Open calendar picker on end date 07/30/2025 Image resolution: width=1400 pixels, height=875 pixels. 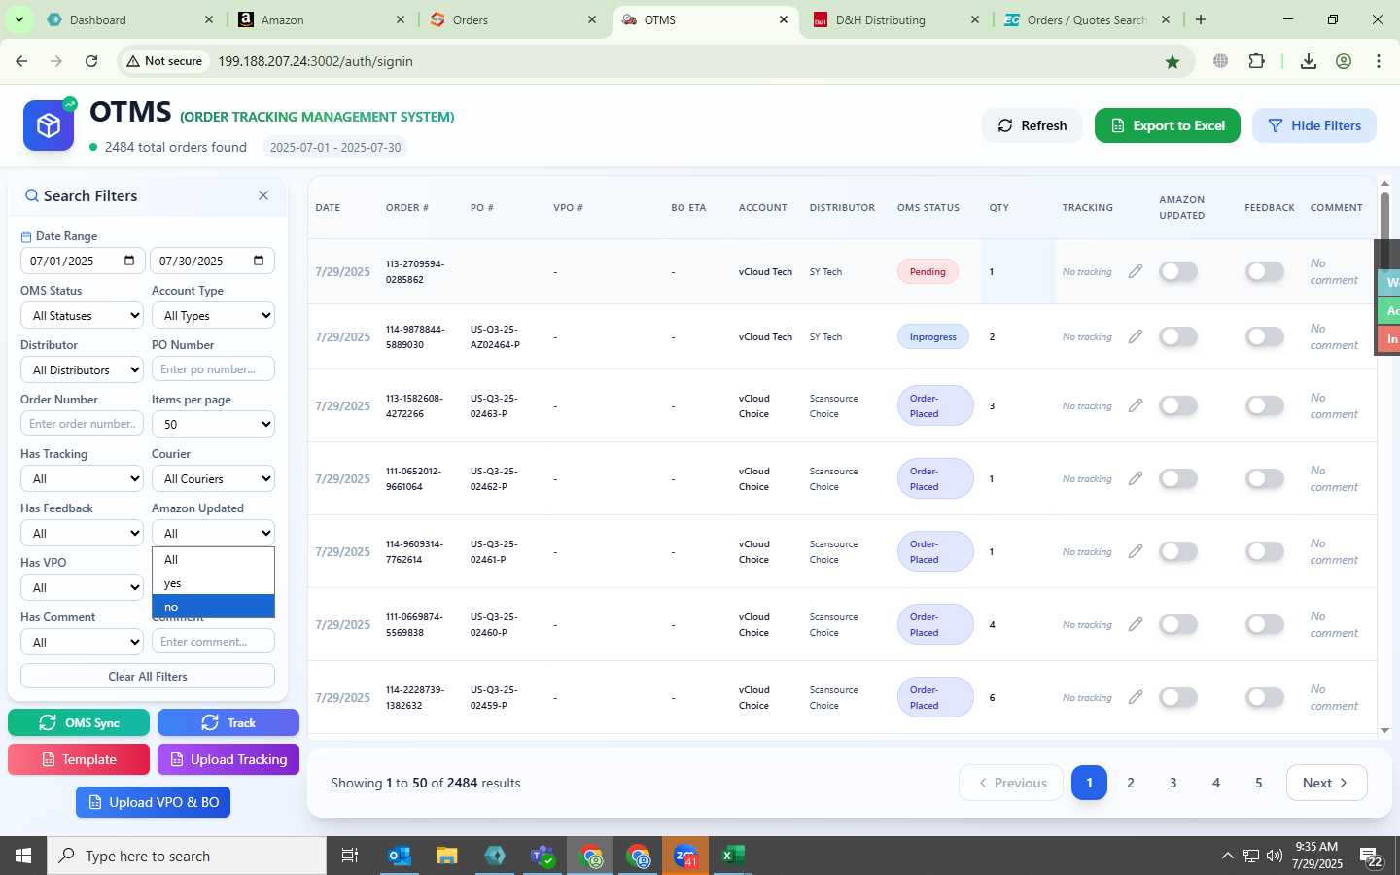point(259,261)
